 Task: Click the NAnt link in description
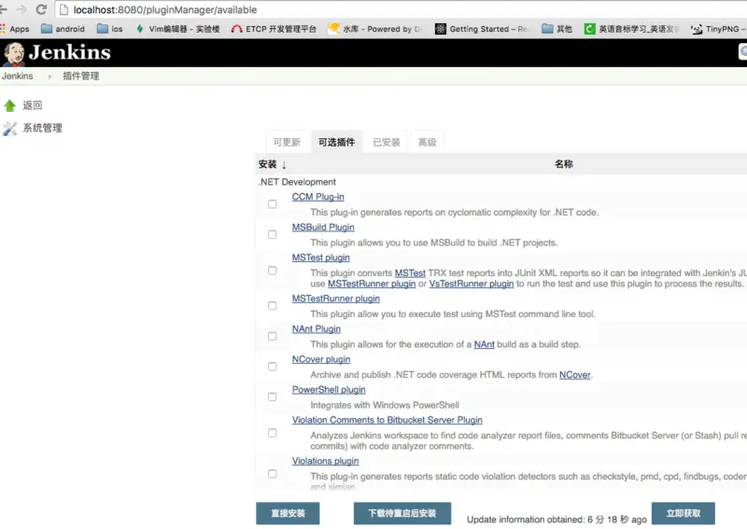tap(484, 344)
